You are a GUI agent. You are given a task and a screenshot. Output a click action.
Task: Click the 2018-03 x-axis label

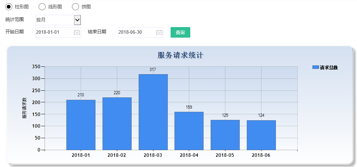coord(153,155)
